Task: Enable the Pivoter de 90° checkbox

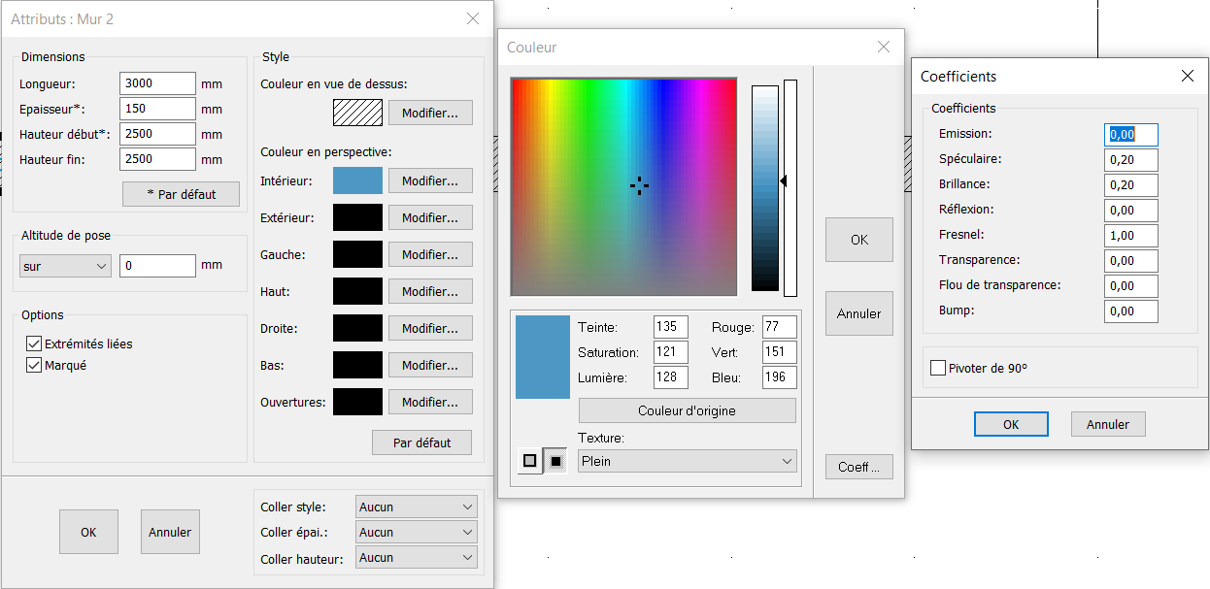Action: 938,368
